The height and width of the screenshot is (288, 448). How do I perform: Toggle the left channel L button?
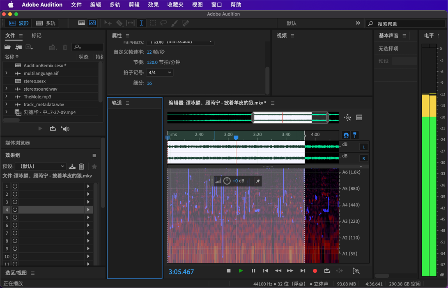363,147
